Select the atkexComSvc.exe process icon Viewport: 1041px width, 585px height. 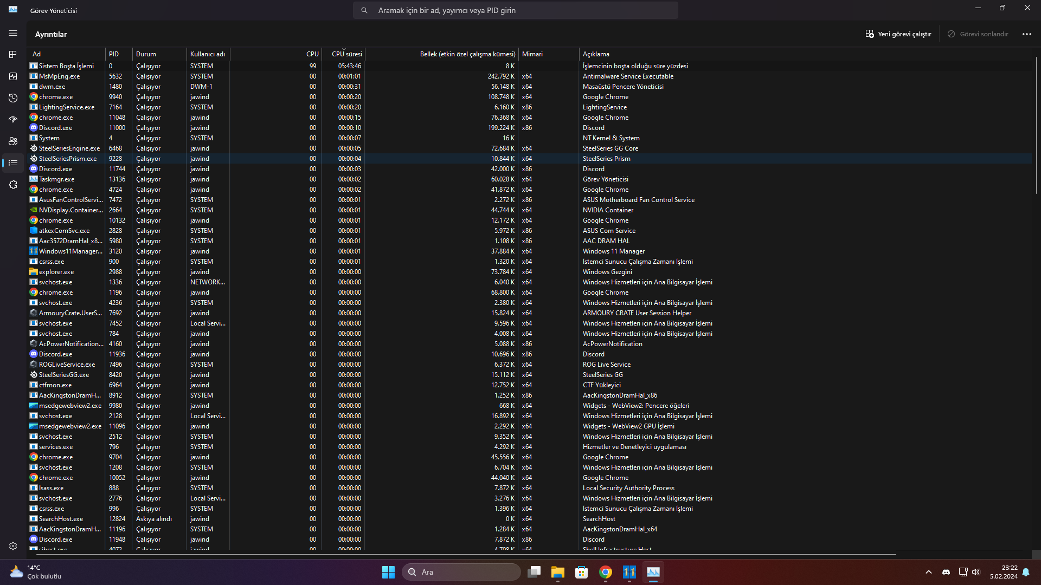pyautogui.click(x=34, y=231)
